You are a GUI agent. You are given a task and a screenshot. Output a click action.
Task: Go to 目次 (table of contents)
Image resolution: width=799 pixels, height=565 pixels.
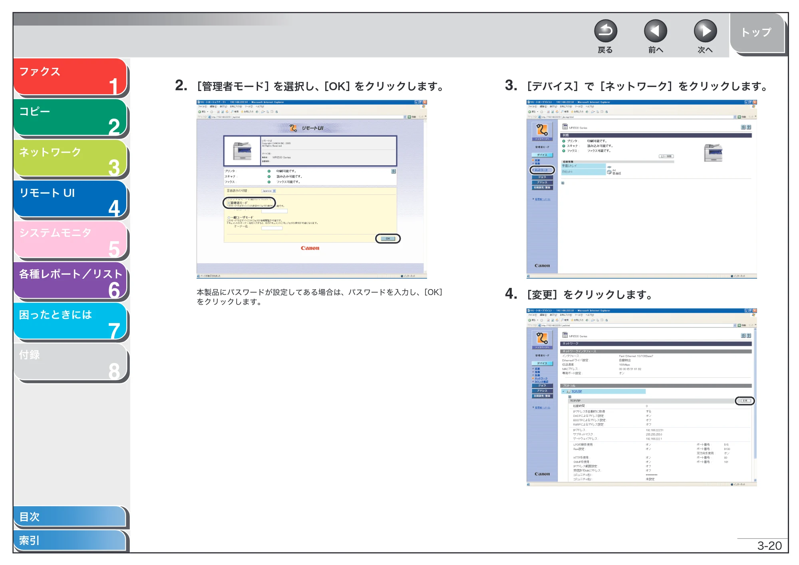70,517
